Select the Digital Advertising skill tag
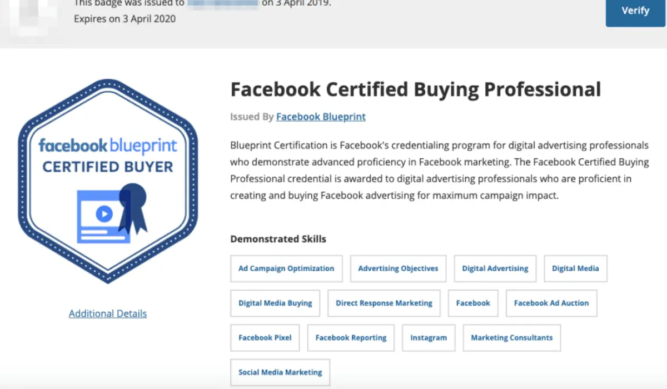 pyautogui.click(x=495, y=268)
